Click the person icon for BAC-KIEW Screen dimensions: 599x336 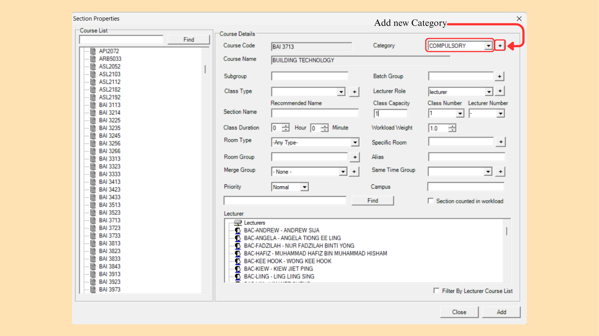(x=238, y=269)
